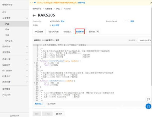152x117 pixels.
Task: Select the 数据解析 tab
Action: [80, 32]
